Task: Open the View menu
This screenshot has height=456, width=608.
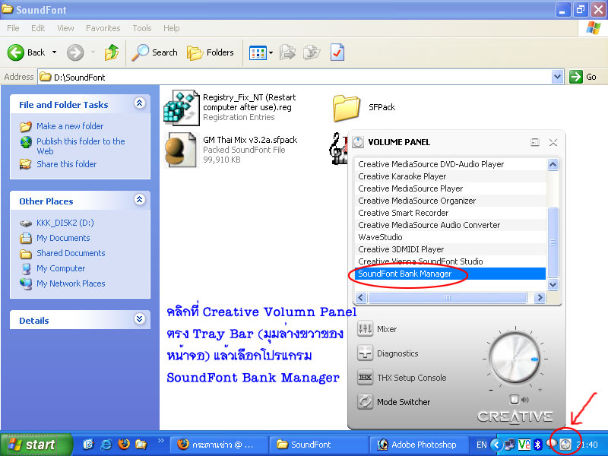Action: click(x=65, y=28)
